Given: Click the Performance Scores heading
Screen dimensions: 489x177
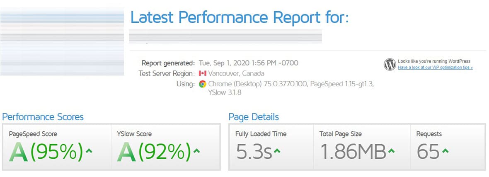Looking at the screenshot, I should pos(43,117).
